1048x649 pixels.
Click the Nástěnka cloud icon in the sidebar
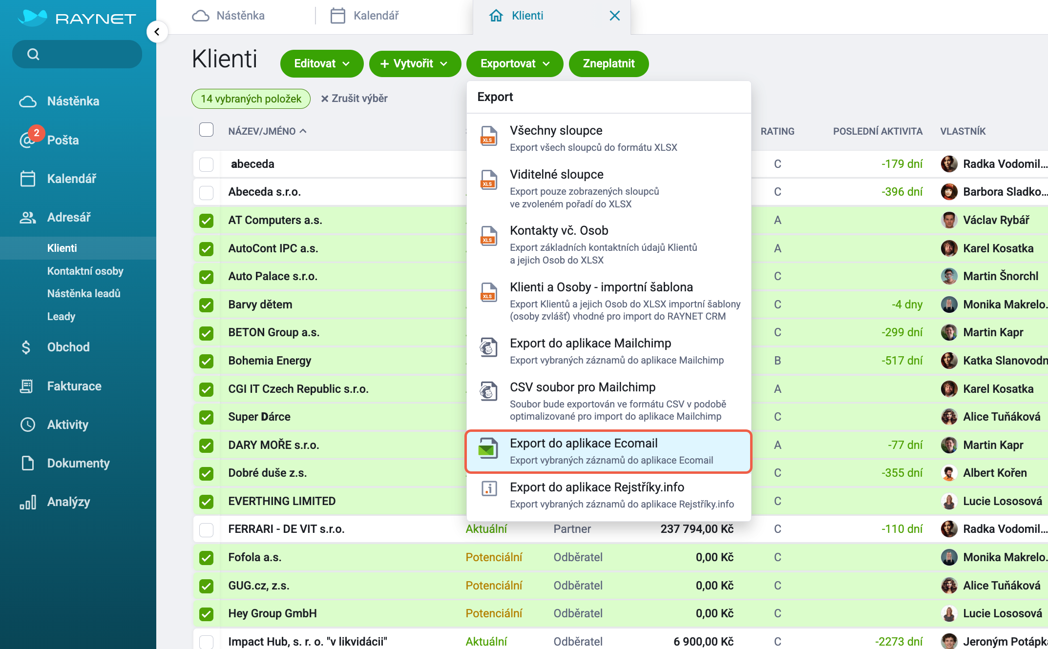click(28, 101)
